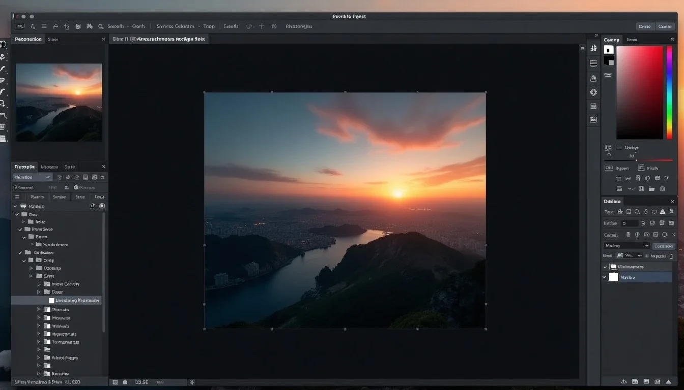Click the Come button at top right
Screen dimensions: 684x390
[x=665, y=26]
